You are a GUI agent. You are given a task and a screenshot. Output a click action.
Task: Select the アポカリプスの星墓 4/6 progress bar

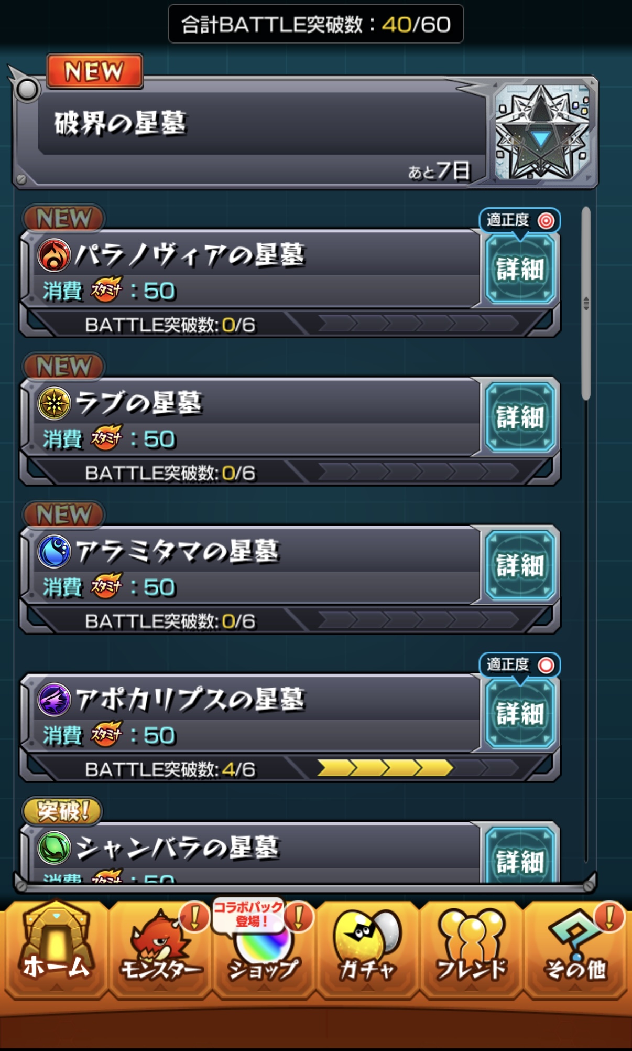[418, 768]
